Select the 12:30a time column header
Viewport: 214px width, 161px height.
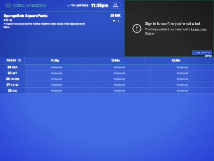click(176, 60)
